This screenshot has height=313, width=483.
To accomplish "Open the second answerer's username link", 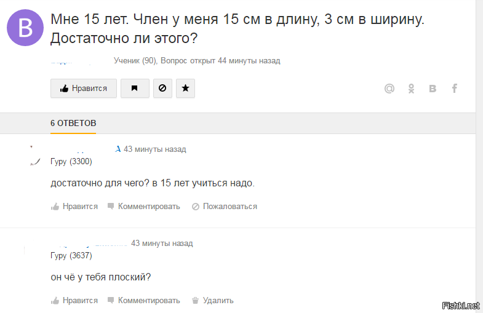I will (x=89, y=244).
